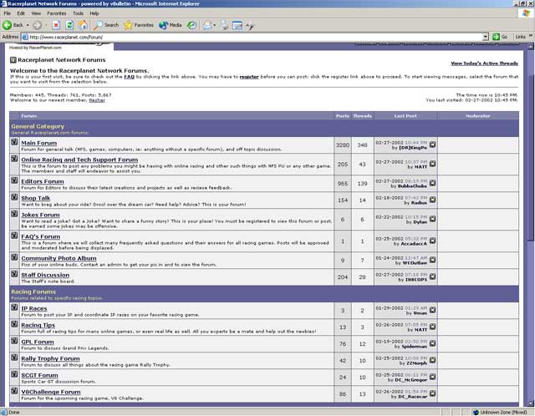
Task: Open last post icon in Editors Forum row
Action: [x=433, y=183]
